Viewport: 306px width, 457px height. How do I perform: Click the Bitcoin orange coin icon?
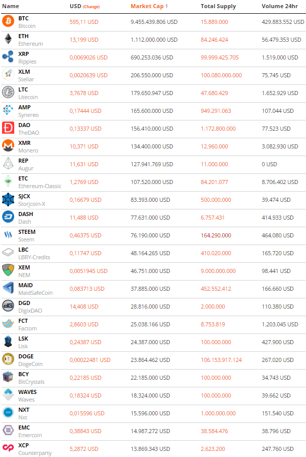(9, 21)
